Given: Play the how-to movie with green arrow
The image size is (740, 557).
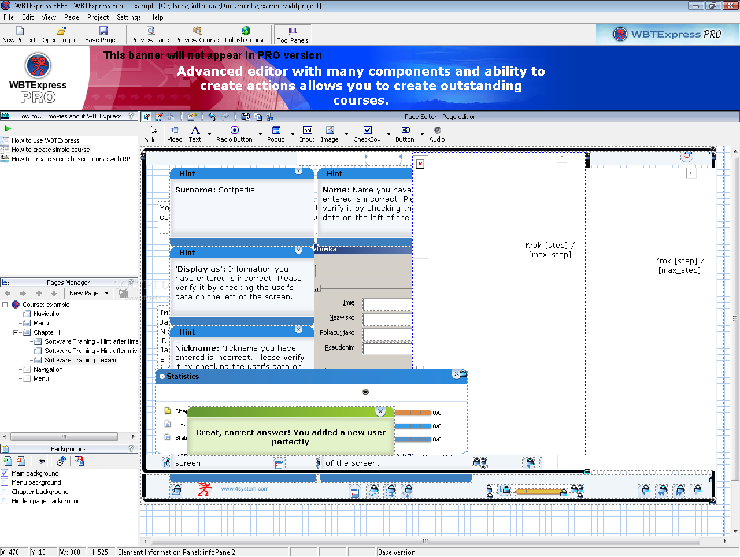Looking at the screenshot, I should click(8, 129).
